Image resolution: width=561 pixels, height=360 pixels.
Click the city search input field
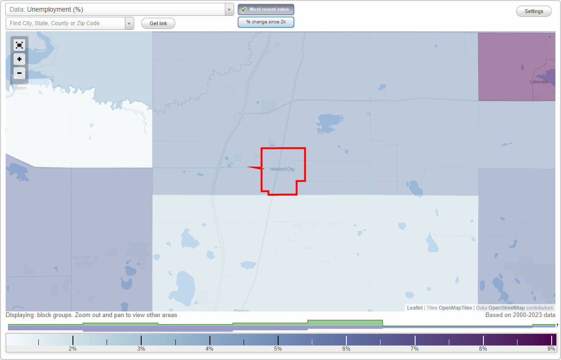pyautogui.click(x=65, y=23)
